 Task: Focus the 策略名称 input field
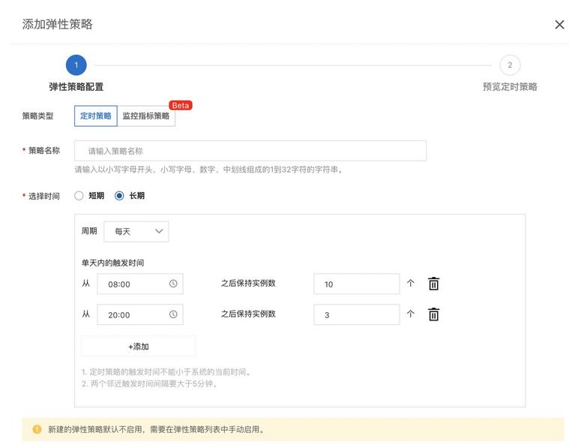click(250, 151)
